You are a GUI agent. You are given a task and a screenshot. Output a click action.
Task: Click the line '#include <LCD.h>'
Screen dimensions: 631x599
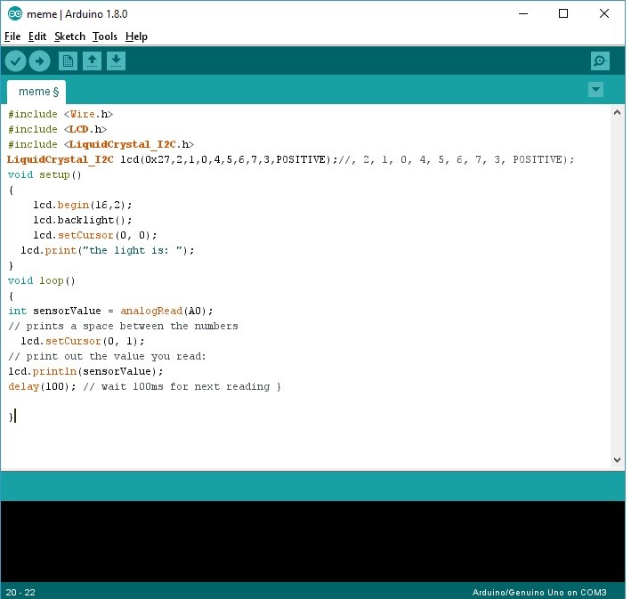point(57,129)
